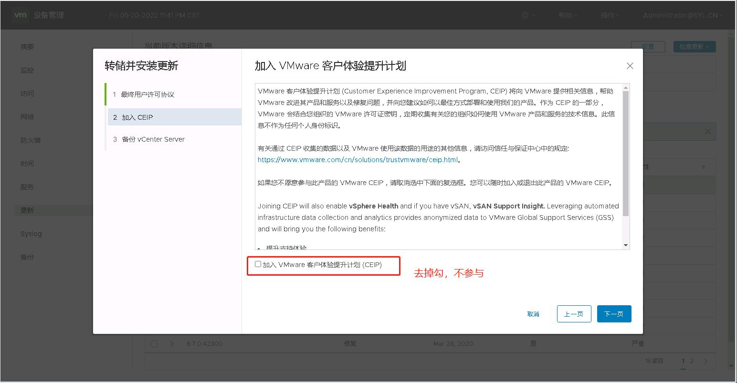Screen dimensions: 737x383
Task: Expand the 6.7.0.42300 update row
Action: click(x=172, y=343)
